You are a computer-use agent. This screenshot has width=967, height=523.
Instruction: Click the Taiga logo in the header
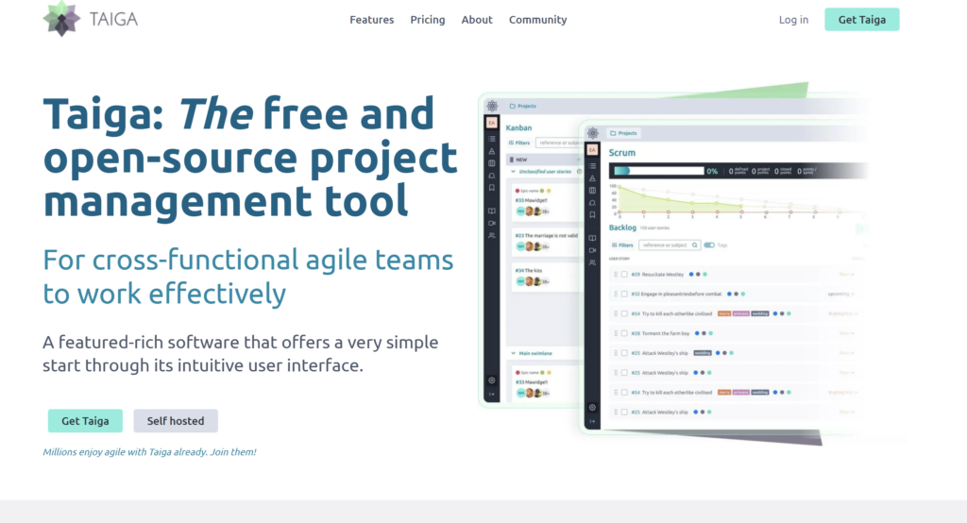pos(91,19)
